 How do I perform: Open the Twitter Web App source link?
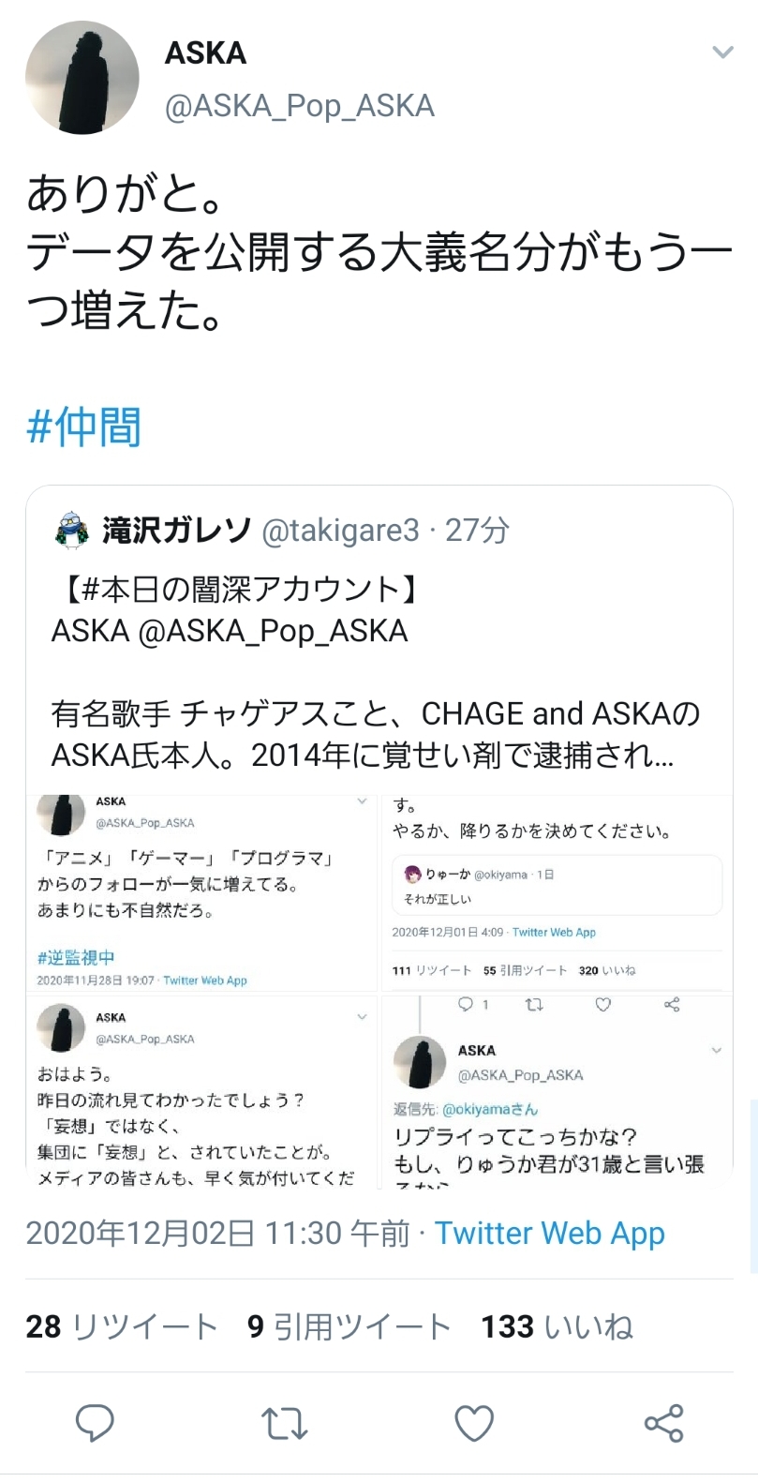(x=550, y=1234)
